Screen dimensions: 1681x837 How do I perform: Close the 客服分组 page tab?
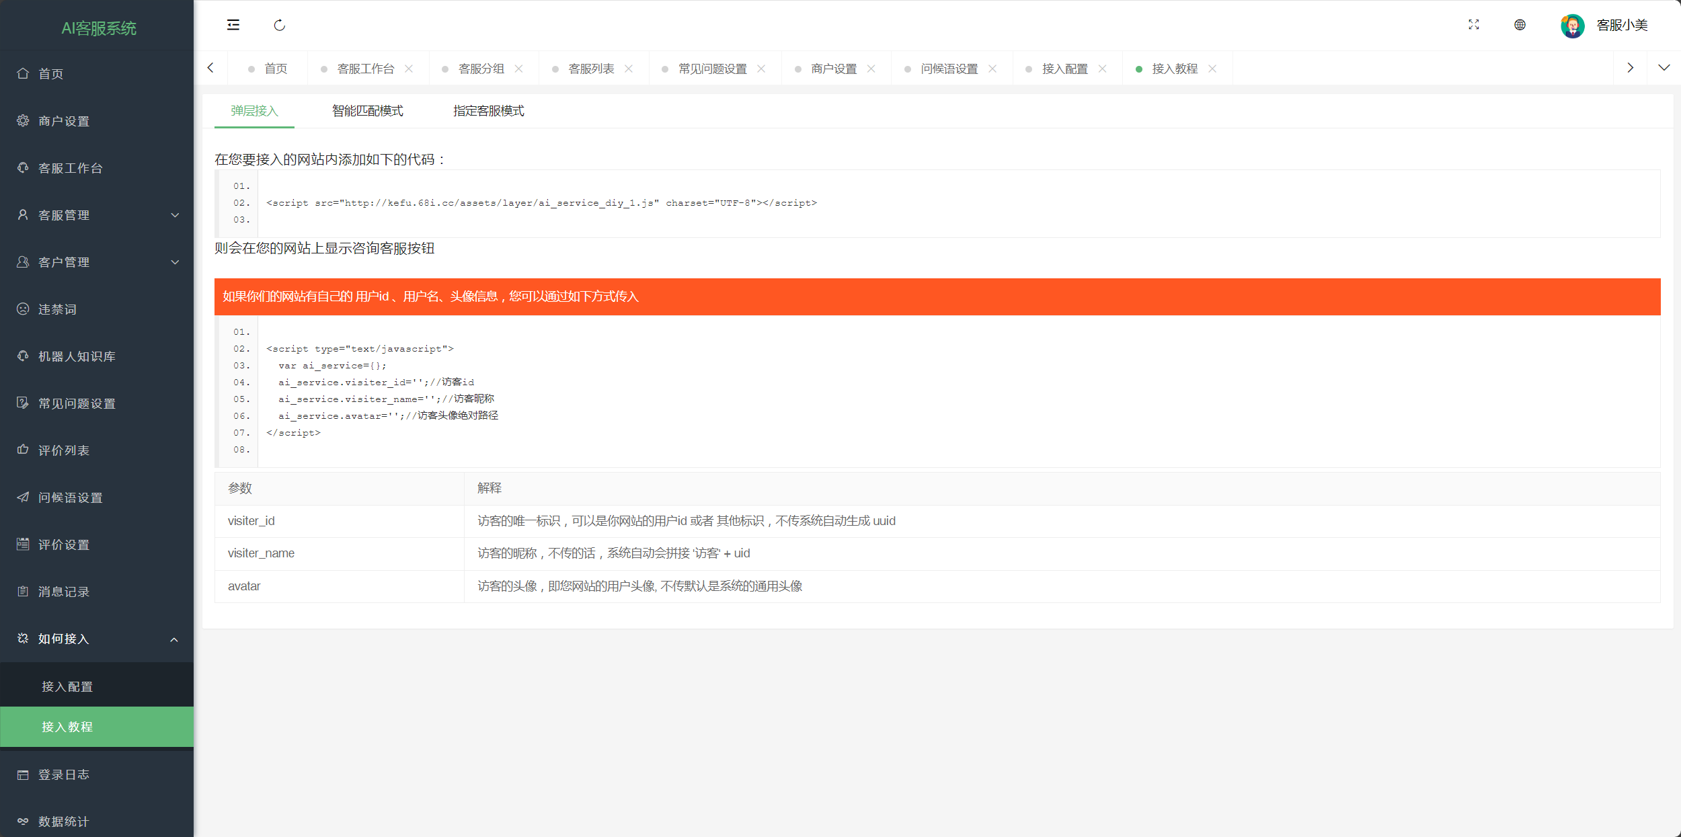click(x=518, y=69)
